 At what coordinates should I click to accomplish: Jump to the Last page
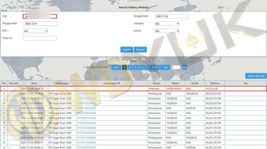tap(165, 67)
